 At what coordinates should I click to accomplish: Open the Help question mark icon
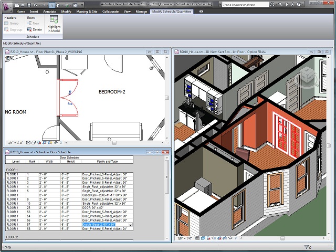[299, 5]
